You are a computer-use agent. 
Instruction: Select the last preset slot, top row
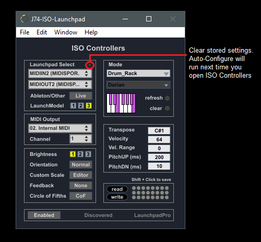(167, 188)
